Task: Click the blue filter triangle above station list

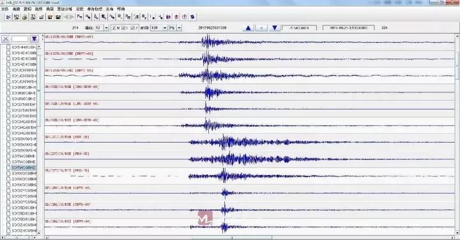Action: (34, 39)
